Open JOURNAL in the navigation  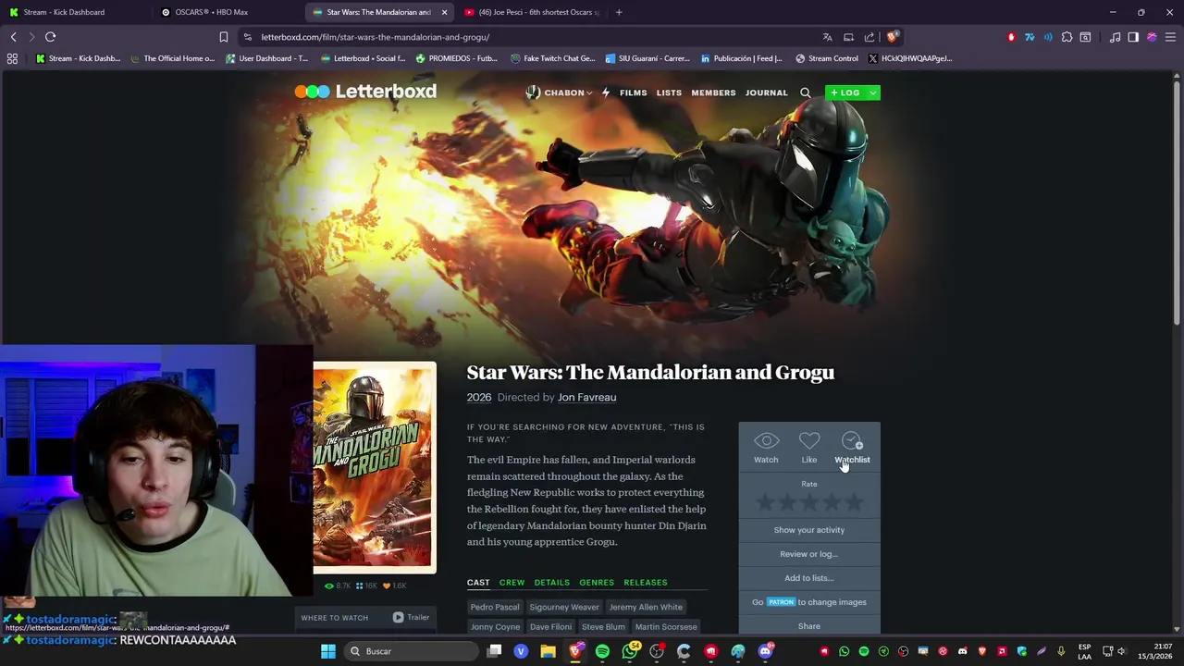click(x=767, y=92)
